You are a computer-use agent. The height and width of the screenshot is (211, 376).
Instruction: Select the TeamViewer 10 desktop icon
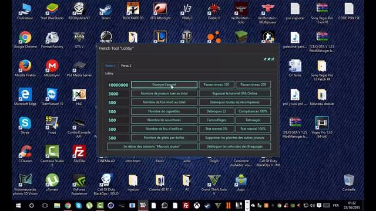click(x=52, y=97)
